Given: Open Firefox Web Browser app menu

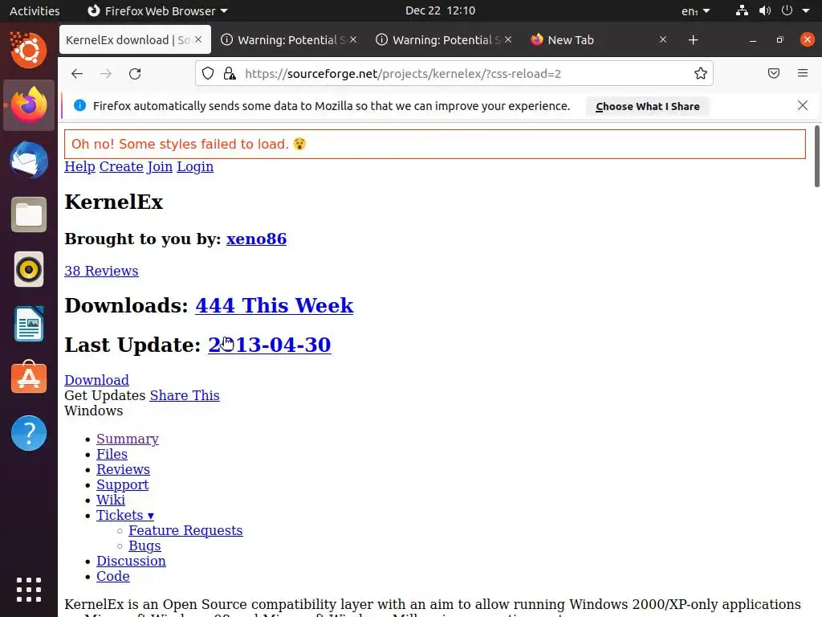Looking at the screenshot, I should click(x=157, y=11).
